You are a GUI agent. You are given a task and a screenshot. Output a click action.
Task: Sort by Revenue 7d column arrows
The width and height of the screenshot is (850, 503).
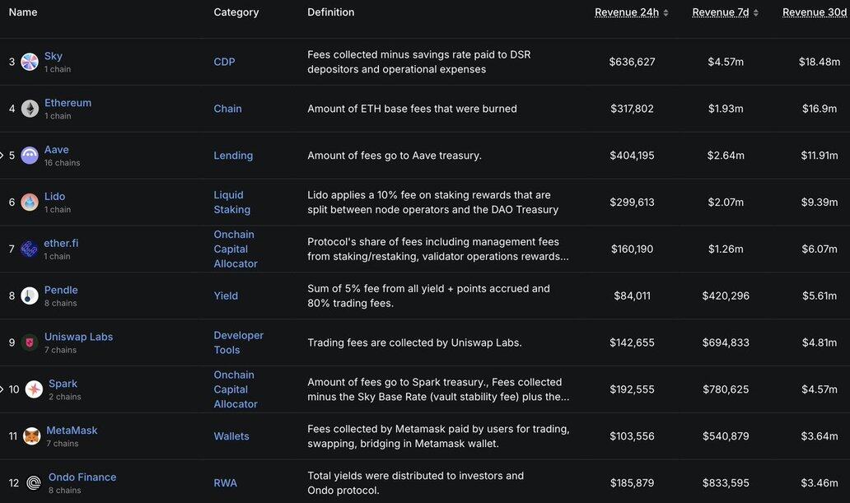click(755, 13)
